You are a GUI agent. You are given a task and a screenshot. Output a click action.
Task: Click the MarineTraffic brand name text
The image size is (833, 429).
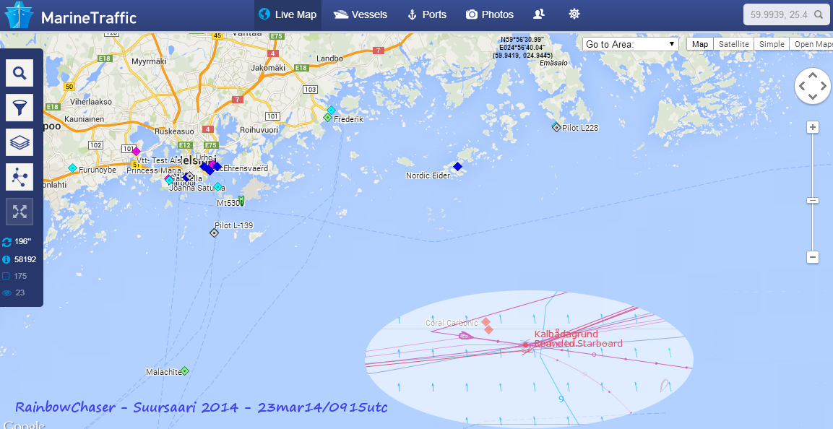(x=89, y=17)
